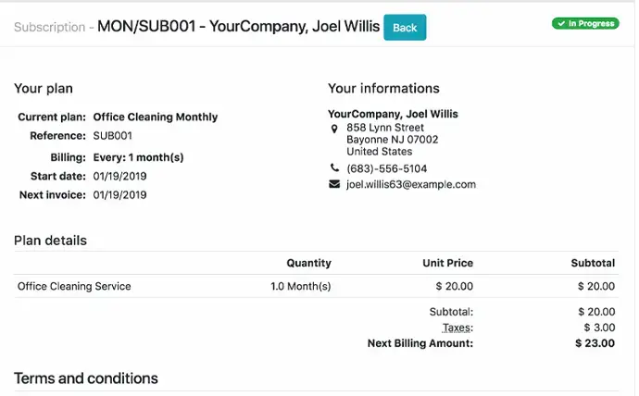This screenshot has width=639, height=396.
Task: Click the Back button
Action: pos(405,28)
